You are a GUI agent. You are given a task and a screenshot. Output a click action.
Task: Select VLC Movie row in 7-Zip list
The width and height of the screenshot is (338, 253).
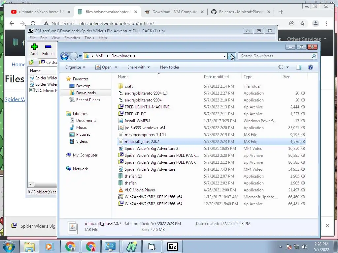(43, 90)
